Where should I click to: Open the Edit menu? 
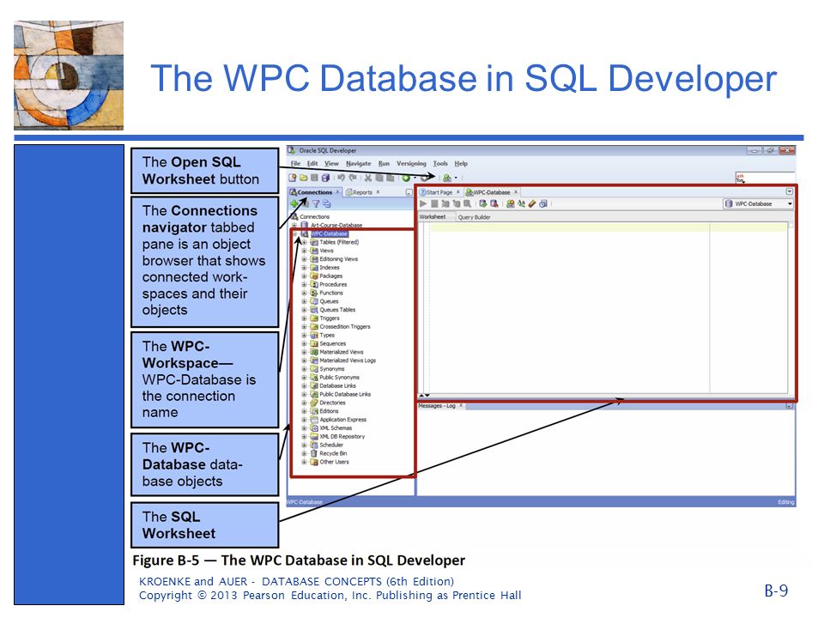(312, 163)
